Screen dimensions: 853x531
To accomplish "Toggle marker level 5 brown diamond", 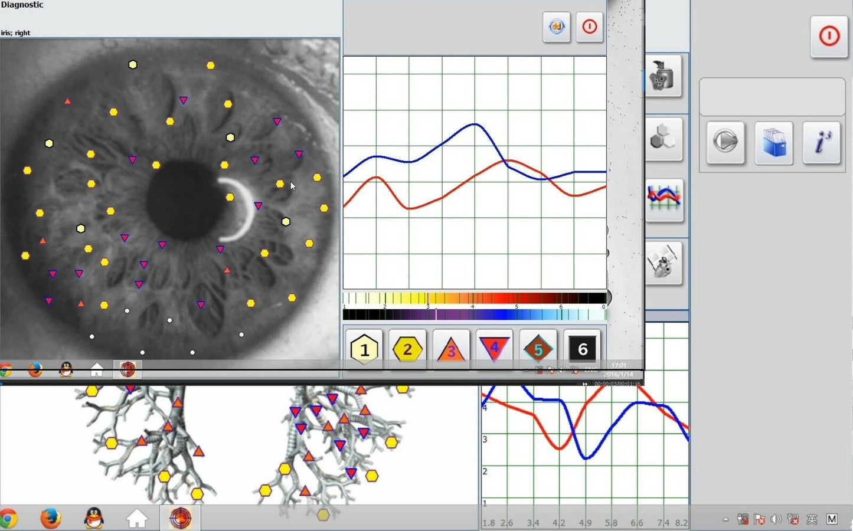I will coord(538,350).
